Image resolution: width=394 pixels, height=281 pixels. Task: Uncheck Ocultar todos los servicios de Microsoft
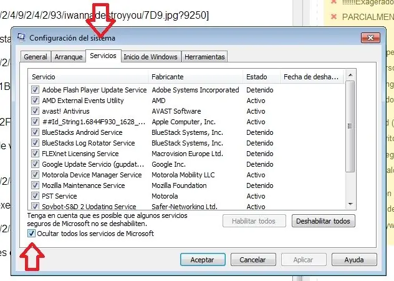[31, 234]
